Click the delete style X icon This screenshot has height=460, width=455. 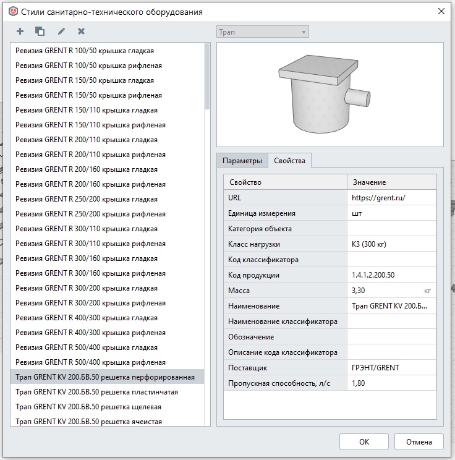(81, 31)
